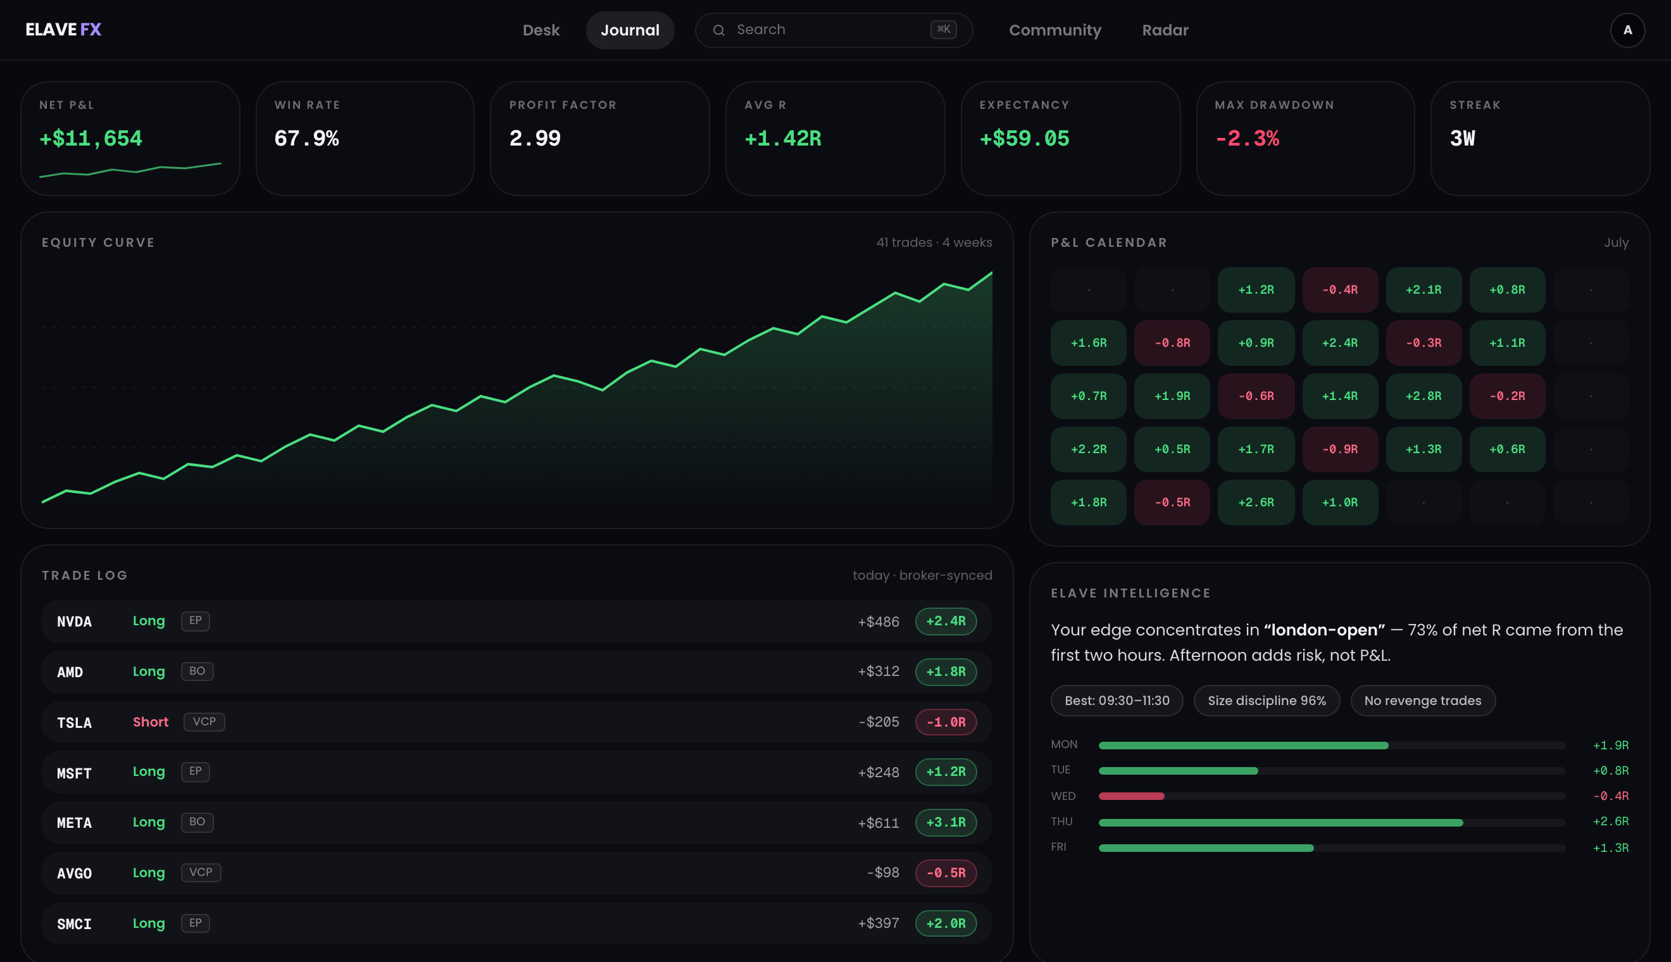
Task: Open the NVDA trade row
Action: click(x=516, y=621)
